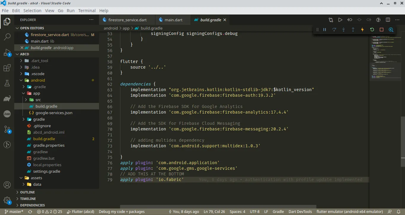
Task: Click the master branch in status bar
Action: click(14, 211)
